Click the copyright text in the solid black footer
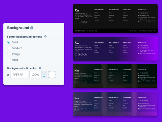 click(86, 31)
